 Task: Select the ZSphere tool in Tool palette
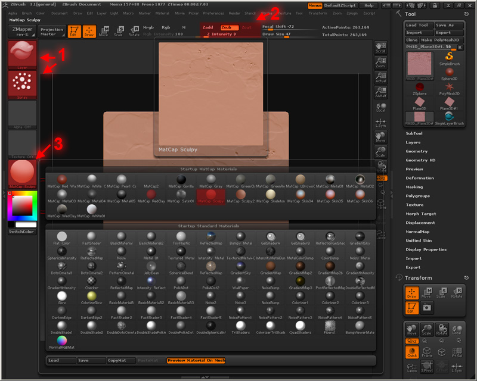coord(420,89)
